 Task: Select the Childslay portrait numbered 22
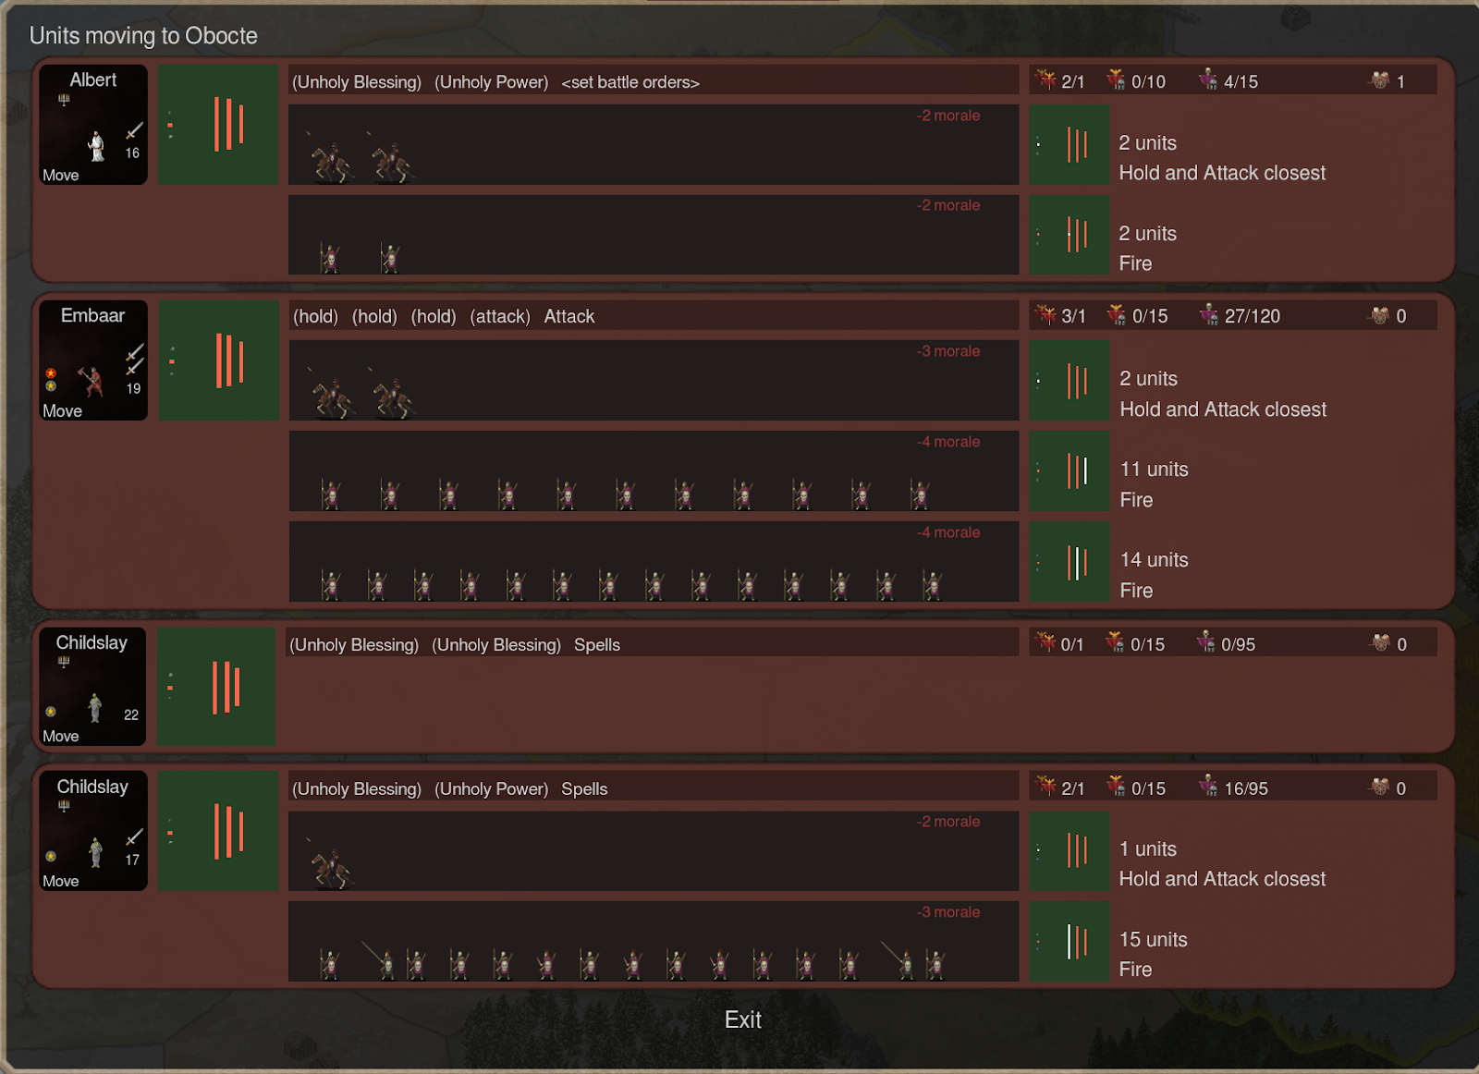[x=92, y=687]
